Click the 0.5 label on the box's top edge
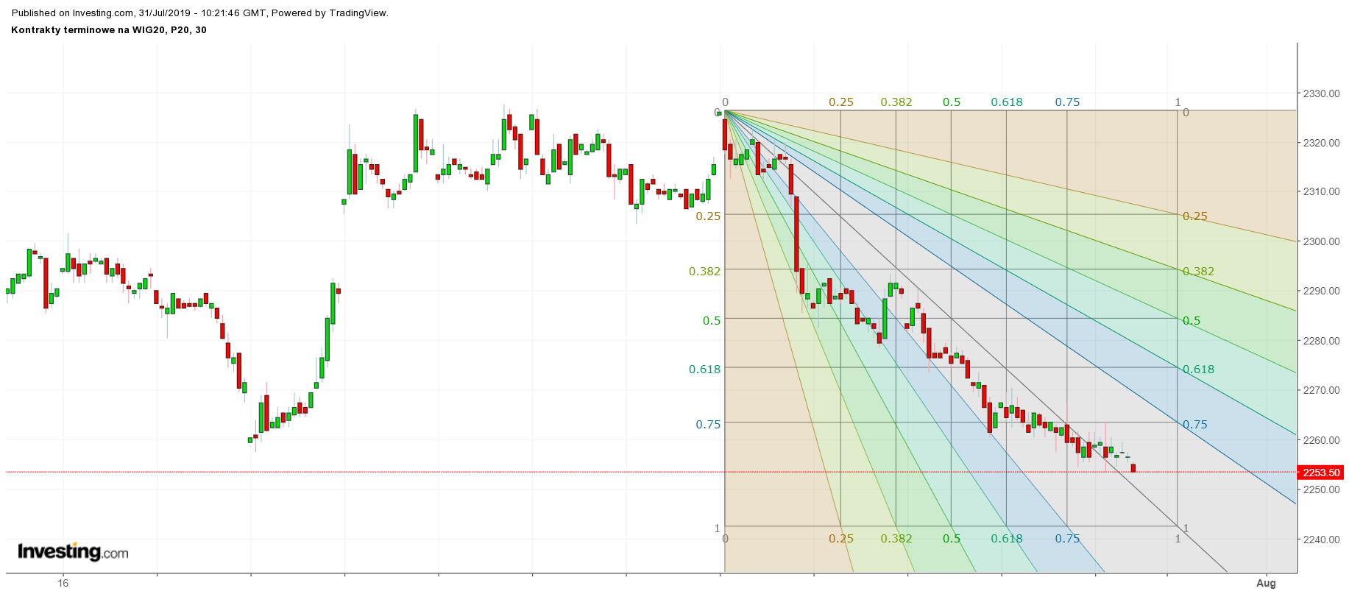The width and height of the screenshot is (1349, 594). pos(952,102)
